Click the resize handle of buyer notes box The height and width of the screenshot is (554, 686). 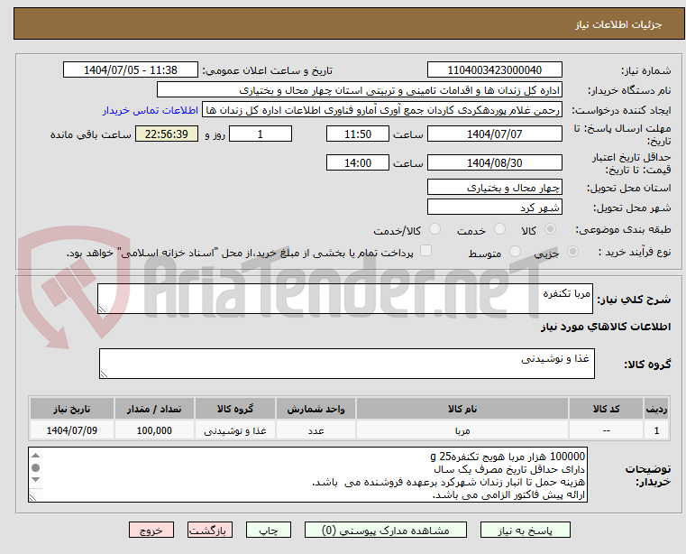pos(32,497)
